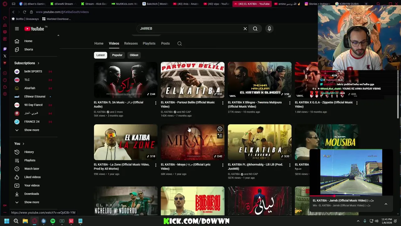
Task: Collapse the sidebar with the up arrow
Action: [x=58, y=35]
